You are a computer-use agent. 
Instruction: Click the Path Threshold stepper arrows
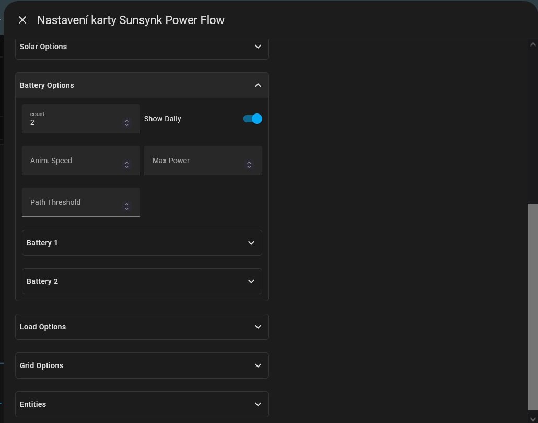(x=126, y=207)
